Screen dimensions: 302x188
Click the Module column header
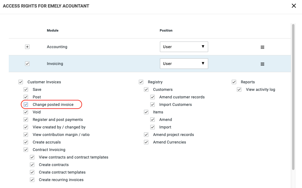click(53, 30)
